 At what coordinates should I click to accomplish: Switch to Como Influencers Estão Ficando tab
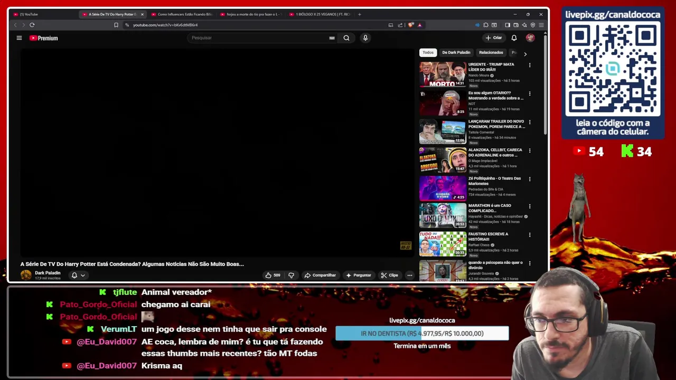pyautogui.click(x=182, y=14)
